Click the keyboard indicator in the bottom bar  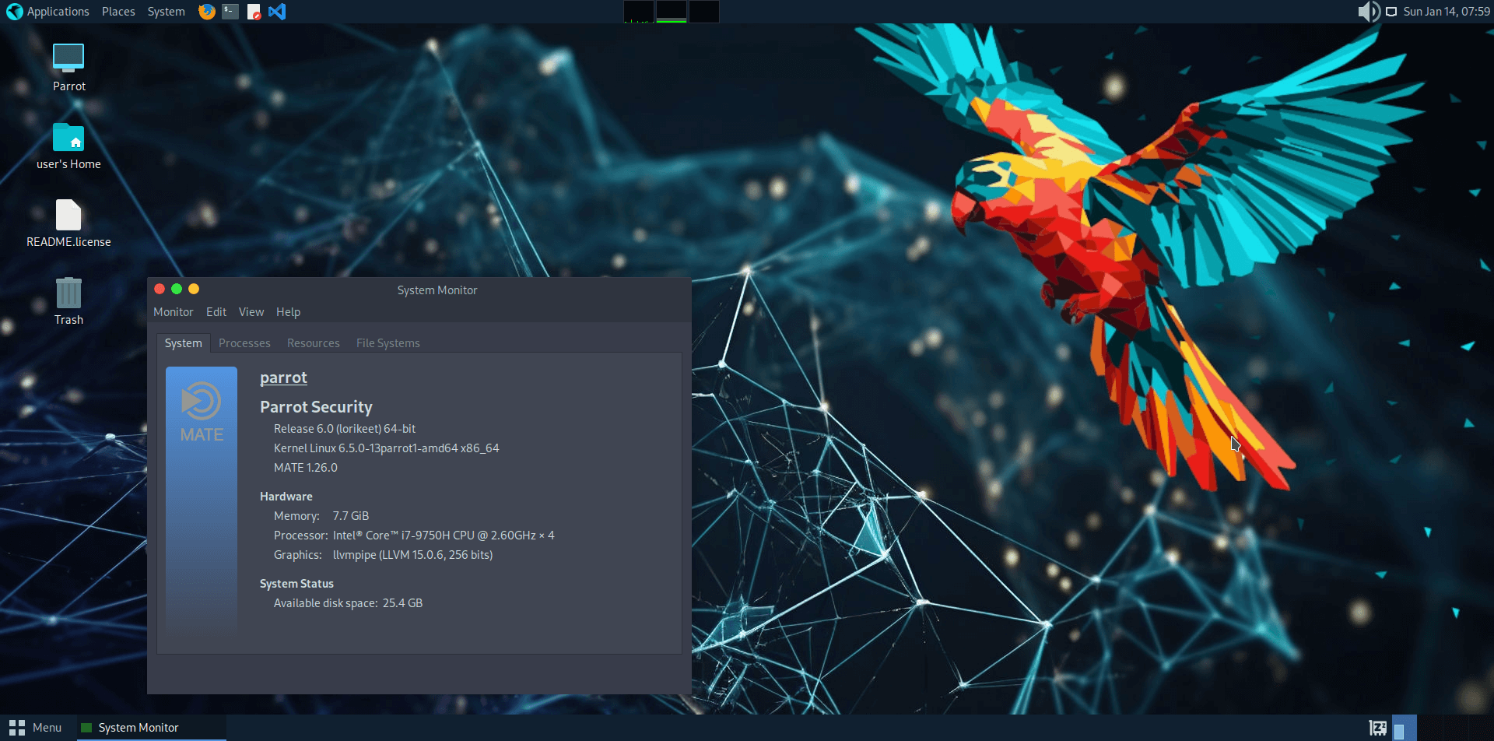tap(1377, 727)
